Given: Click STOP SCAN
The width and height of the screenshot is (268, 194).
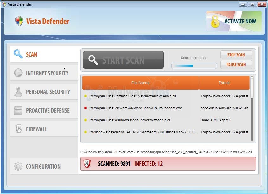Looking at the screenshot, I should pos(236,55).
